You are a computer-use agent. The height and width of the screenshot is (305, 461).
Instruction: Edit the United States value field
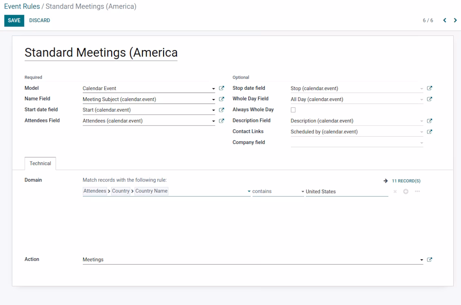click(x=347, y=192)
